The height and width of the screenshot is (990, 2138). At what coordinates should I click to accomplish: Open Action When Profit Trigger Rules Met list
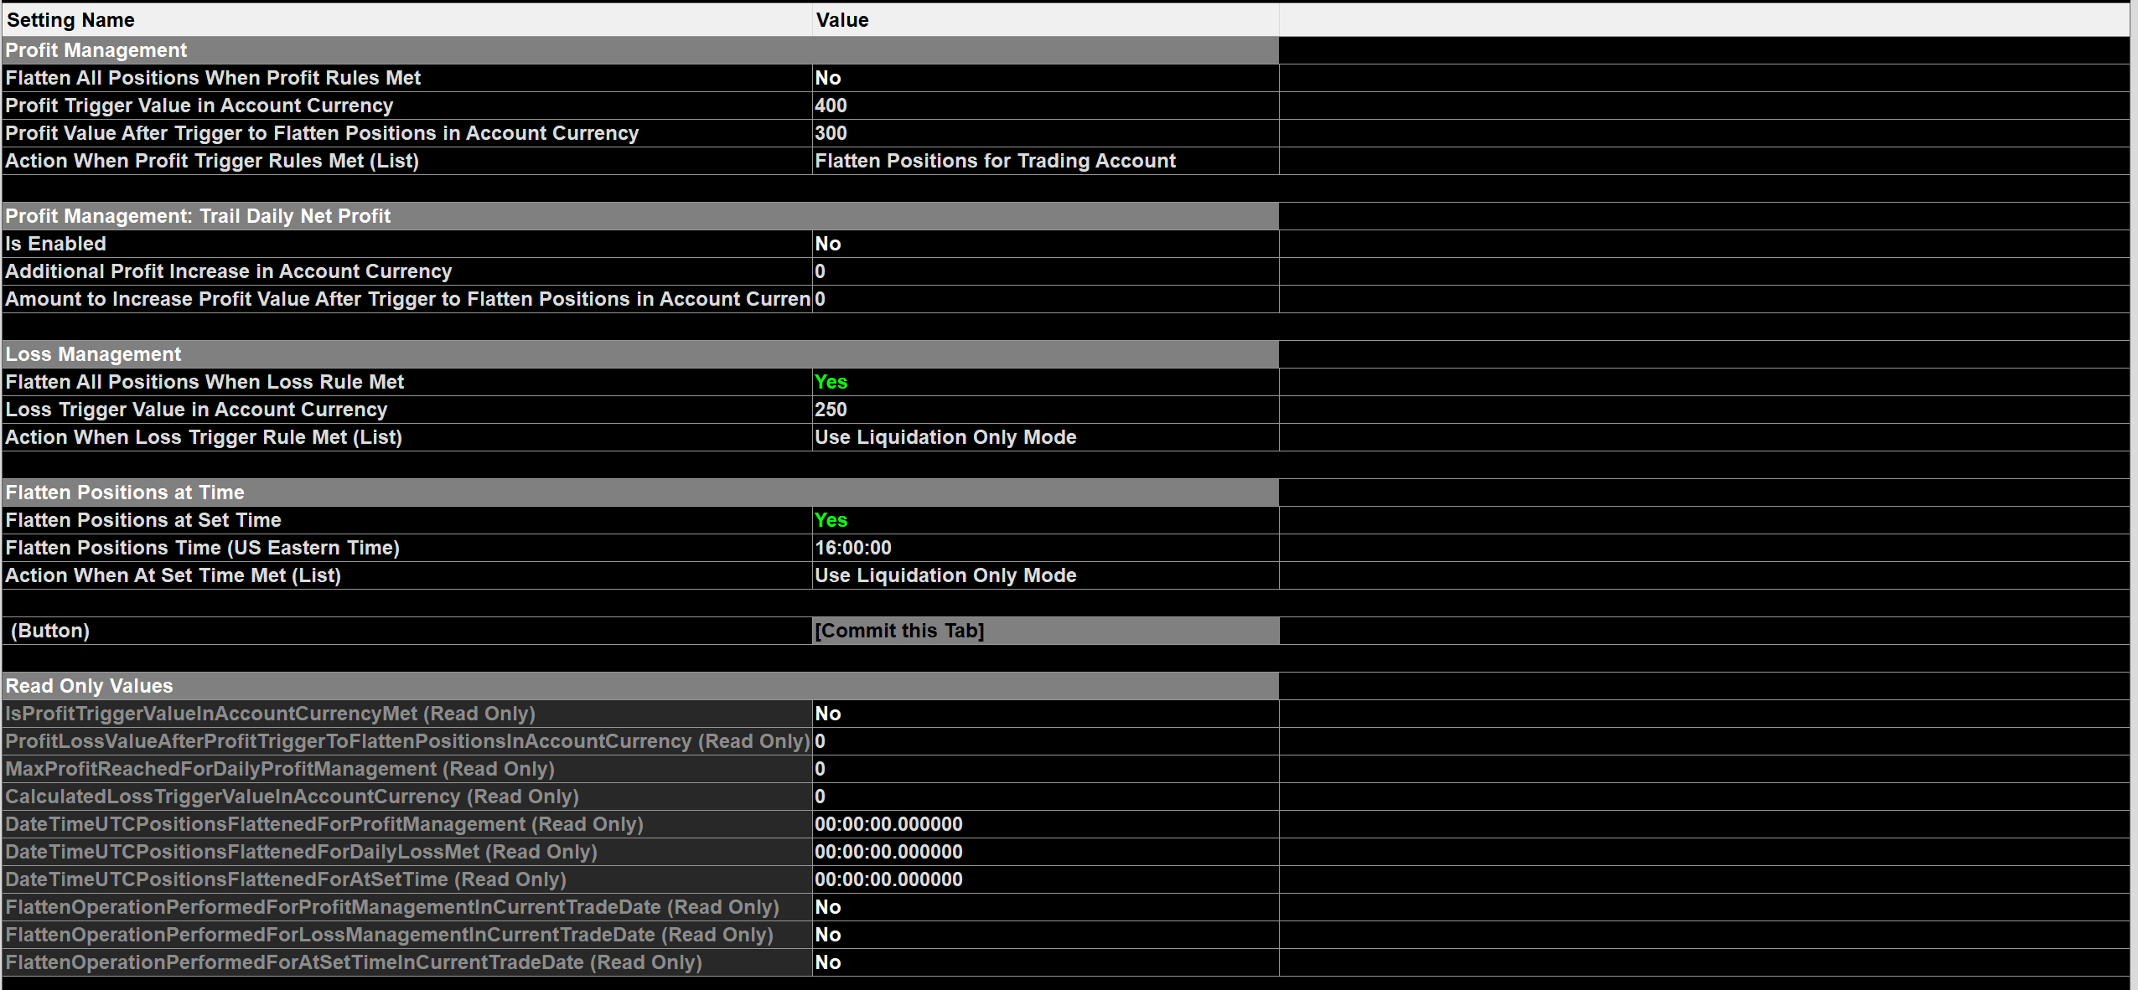click(x=1044, y=161)
